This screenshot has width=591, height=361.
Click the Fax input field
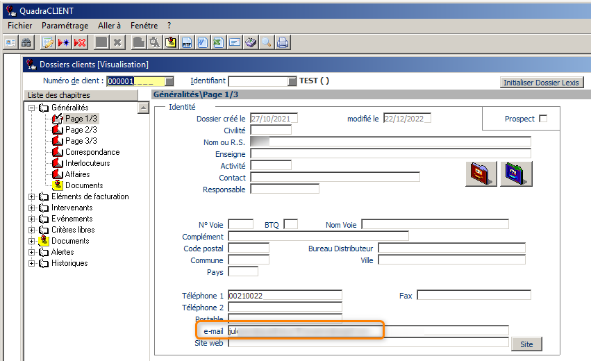[474, 295]
